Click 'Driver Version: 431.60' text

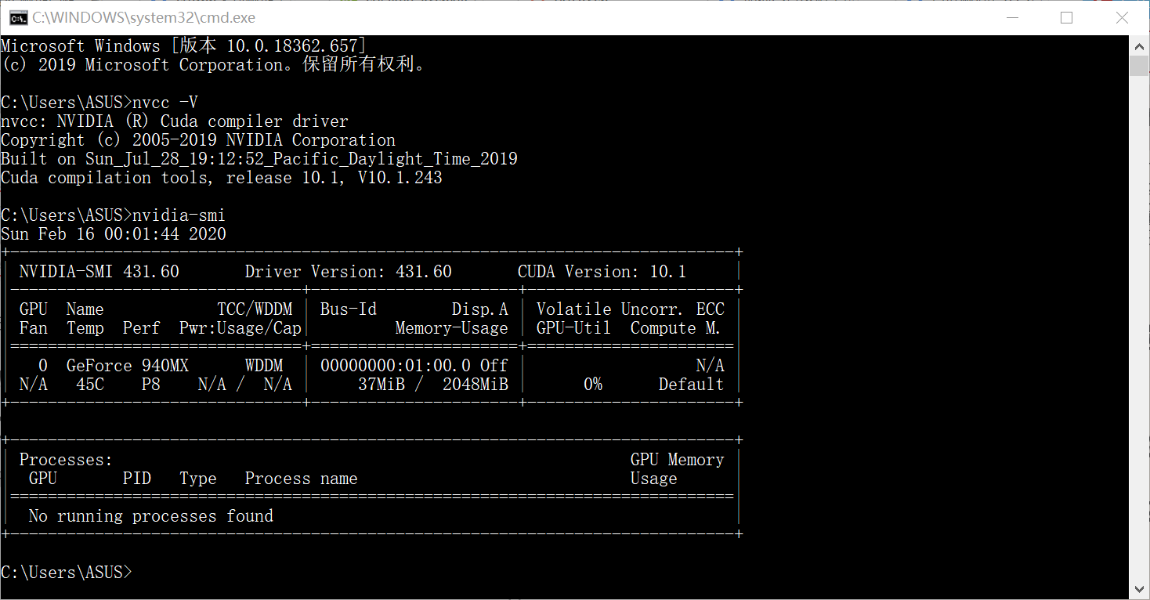click(x=349, y=272)
